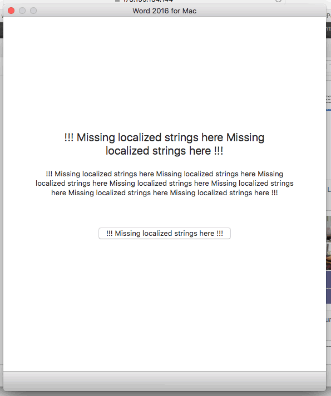Click the dark background toolbar at right edge

tap(328, 30)
